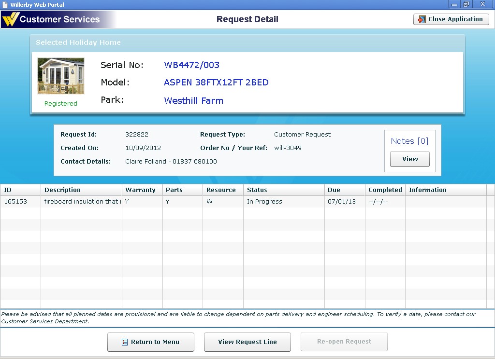Click the Completed column header
The image size is (495, 359).
point(385,190)
